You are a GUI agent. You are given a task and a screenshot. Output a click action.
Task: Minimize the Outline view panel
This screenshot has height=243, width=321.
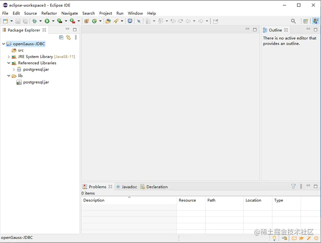point(308,29)
